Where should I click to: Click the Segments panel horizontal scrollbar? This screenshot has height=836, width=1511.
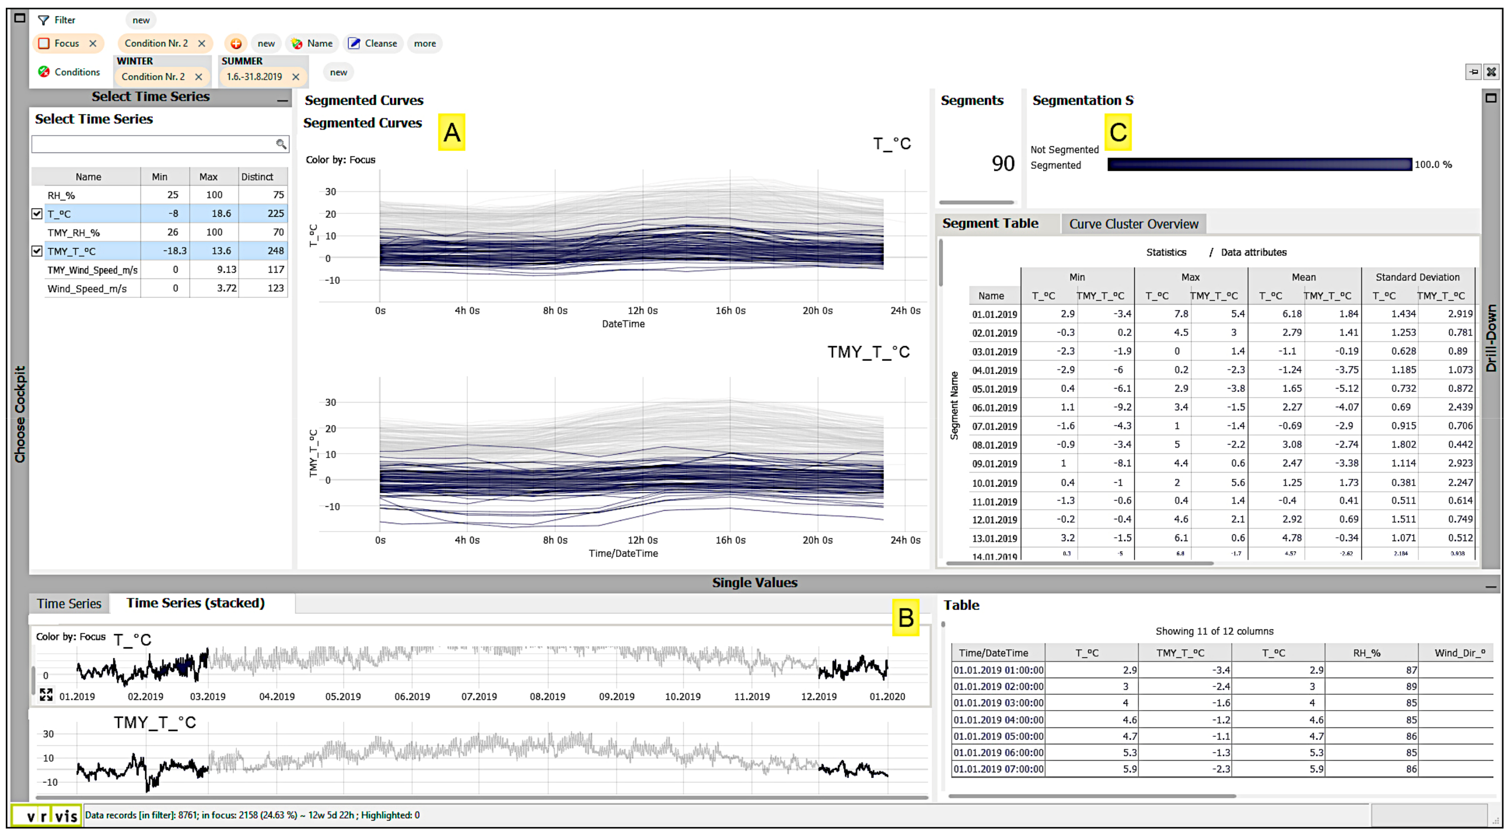976,202
